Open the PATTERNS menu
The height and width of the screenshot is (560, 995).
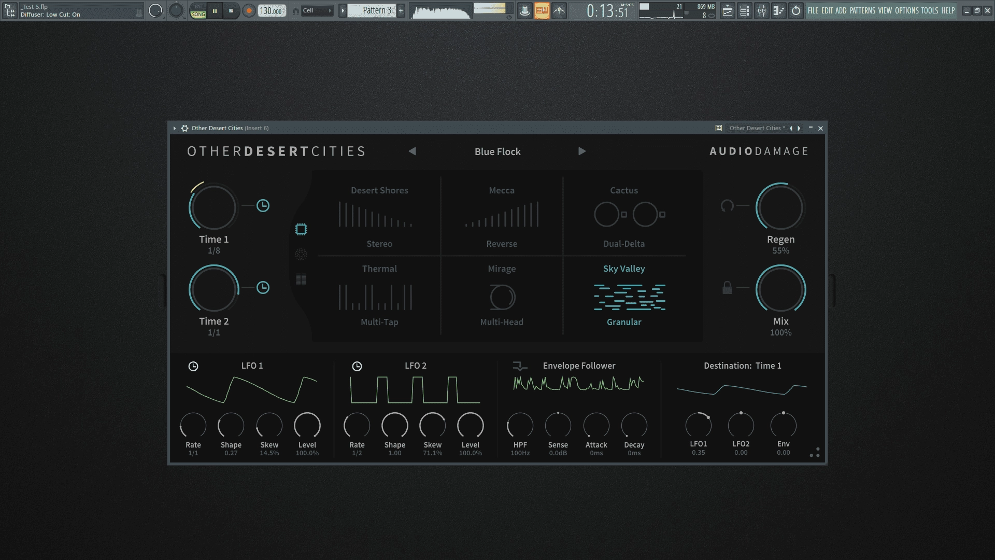point(862,10)
